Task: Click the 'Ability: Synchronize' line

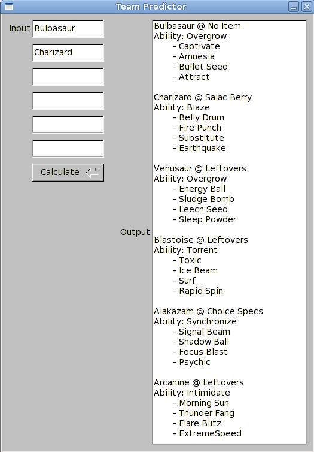Action: click(x=195, y=321)
